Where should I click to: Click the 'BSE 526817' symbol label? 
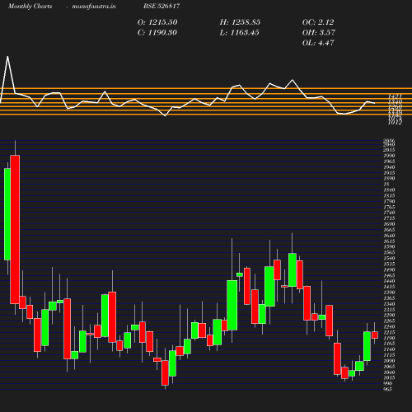pos(162,7)
